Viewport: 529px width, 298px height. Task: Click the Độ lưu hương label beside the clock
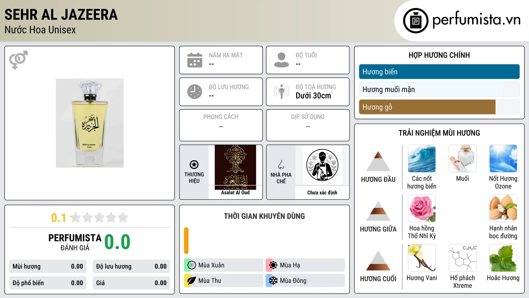(229, 87)
